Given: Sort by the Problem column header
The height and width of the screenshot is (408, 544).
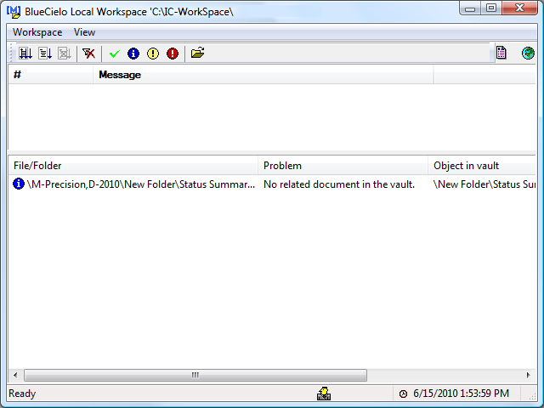Looking at the screenshot, I should 343,166.
